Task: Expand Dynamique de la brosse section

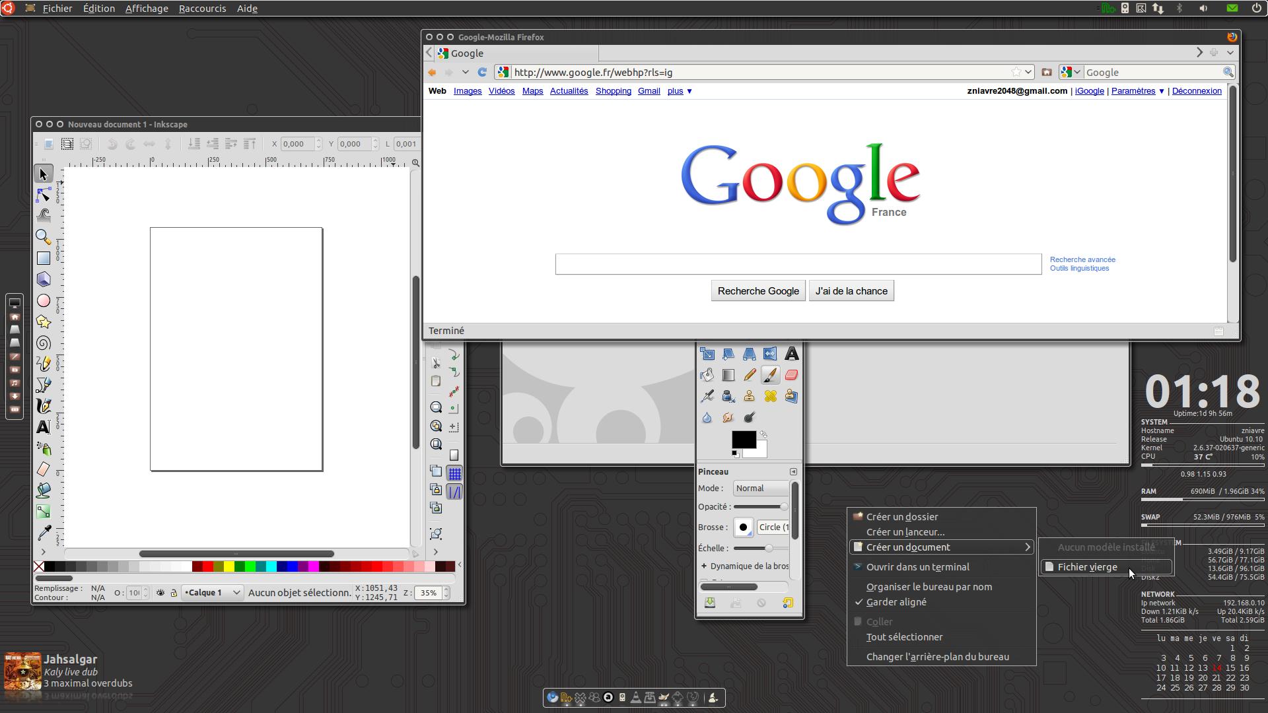Action: 704,566
